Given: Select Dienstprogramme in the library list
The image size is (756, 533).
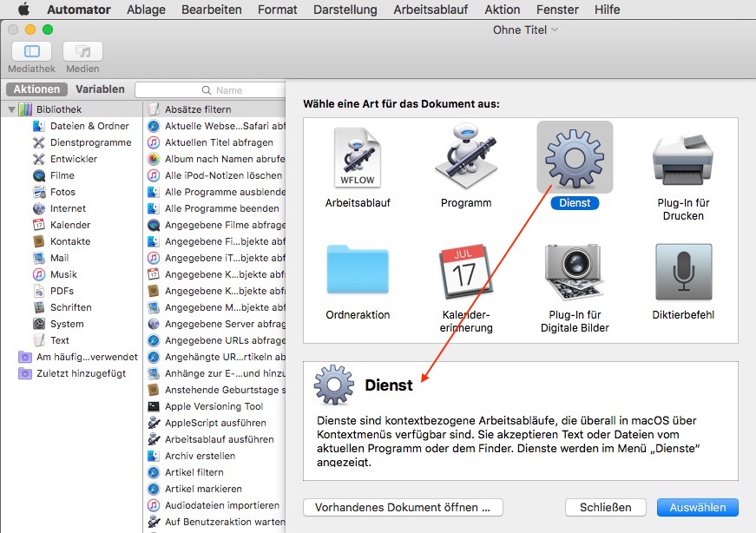Looking at the screenshot, I should [90, 142].
